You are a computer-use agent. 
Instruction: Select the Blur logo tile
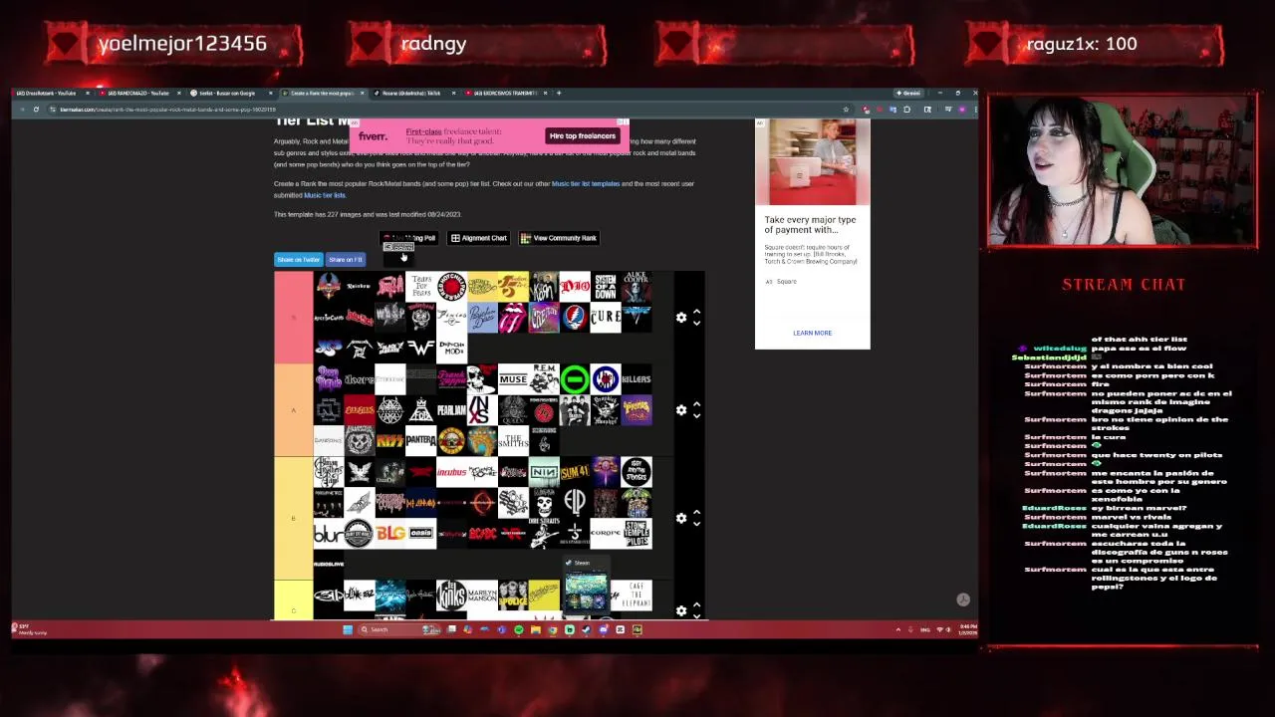(x=329, y=534)
